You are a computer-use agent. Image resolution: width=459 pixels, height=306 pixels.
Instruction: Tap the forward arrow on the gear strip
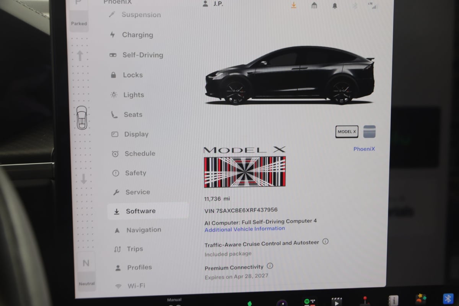click(x=80, y=55)
